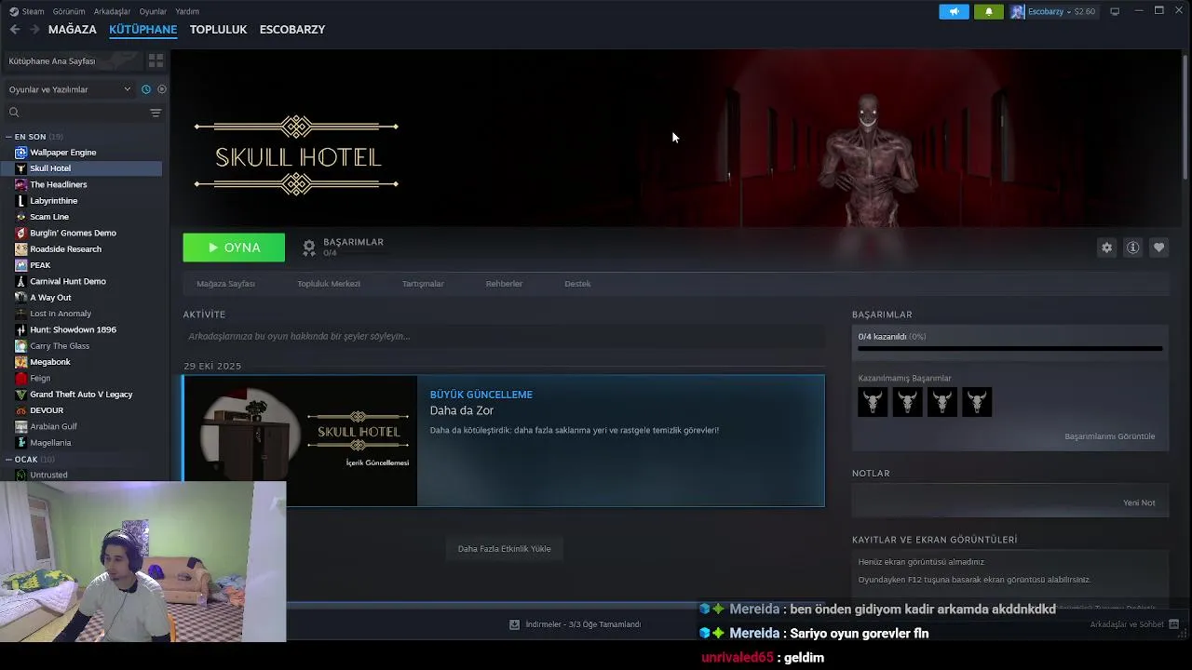Select Roadside Research in library
The width and height of the screenshot is (1192, 670).
65,249
